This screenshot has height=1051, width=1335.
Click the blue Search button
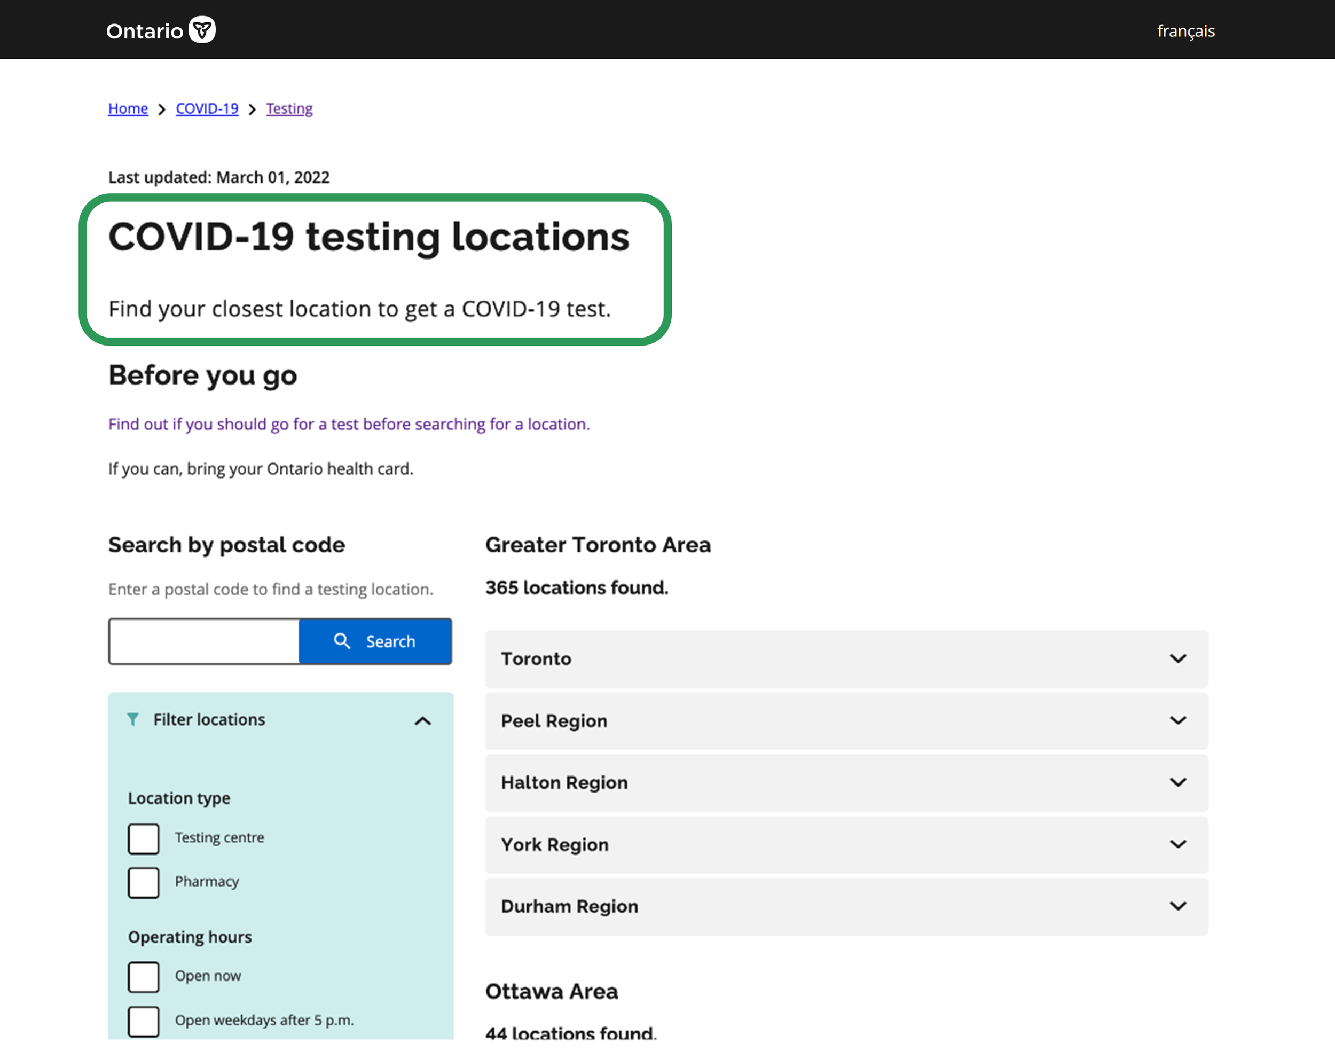coord(375,641)
